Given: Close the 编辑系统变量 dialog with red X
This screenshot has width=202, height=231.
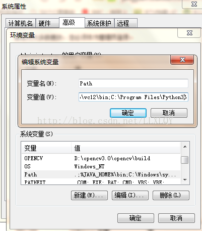Looking at the screenshot, I should [182, 60].
